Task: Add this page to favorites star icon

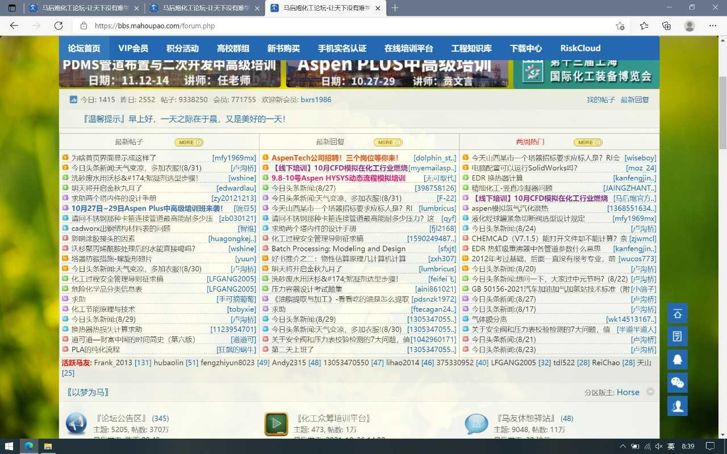Action: [x=620, y=26]
